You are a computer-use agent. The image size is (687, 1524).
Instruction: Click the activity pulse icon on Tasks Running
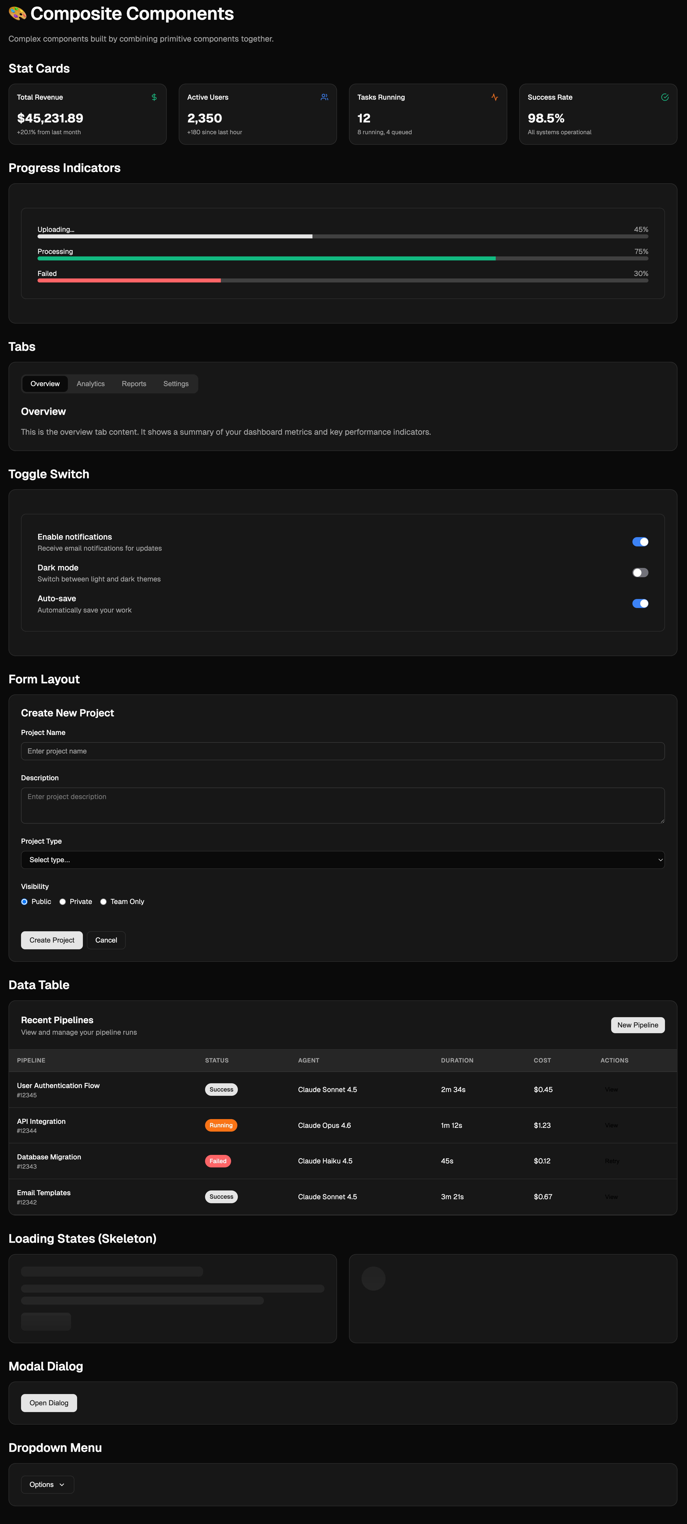tap(494, 97)
